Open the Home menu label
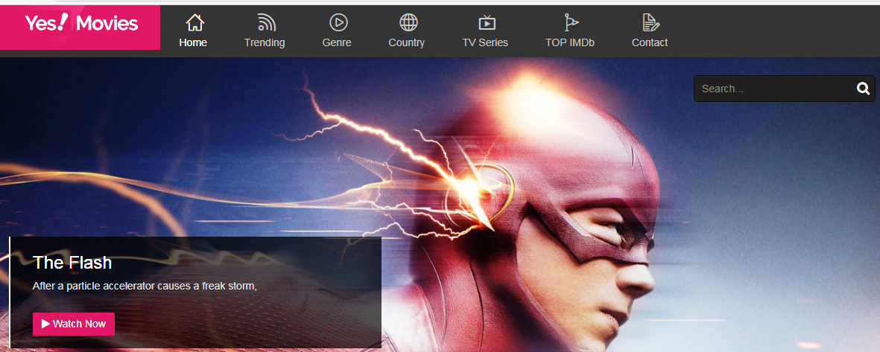Image resolution: width=880 pixels, height=352 pixels. click(x=193, y=42)
